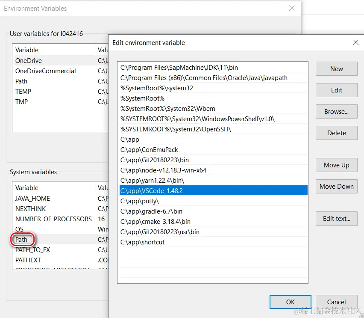Close the Edit environment variable dialog
Screen dimensions: 364x318
(x=355, y=42)
